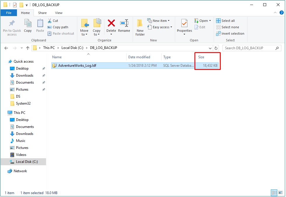This screenshot has height=197, width=286.
Task: Click the Copy path icon
Action: click(x=58, y=27)
